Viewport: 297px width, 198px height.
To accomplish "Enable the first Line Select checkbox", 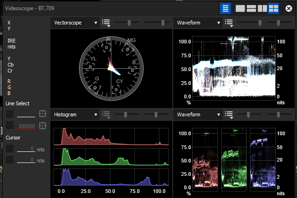I will (10, 114).
